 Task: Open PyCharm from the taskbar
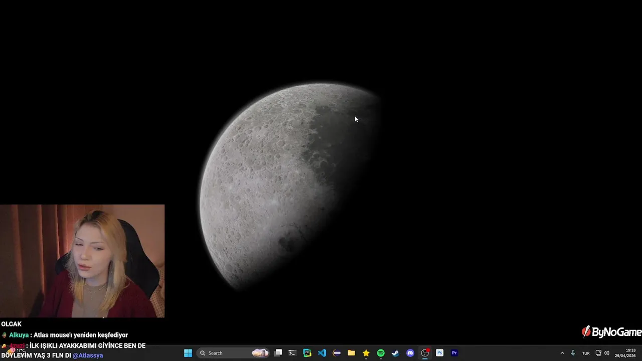[307, 353]
